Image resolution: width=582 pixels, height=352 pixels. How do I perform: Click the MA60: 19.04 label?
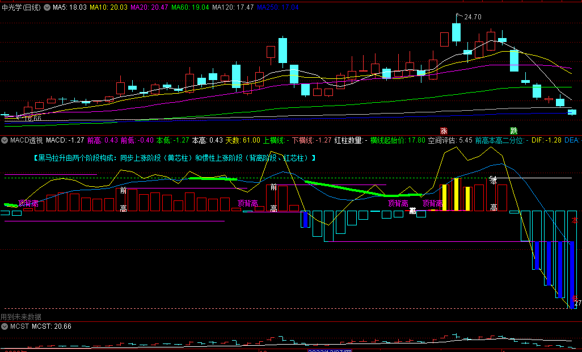(x=190, y=7)
